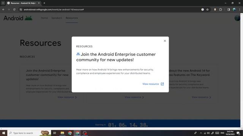Click the external link icon beside View resource

[162, 84]
